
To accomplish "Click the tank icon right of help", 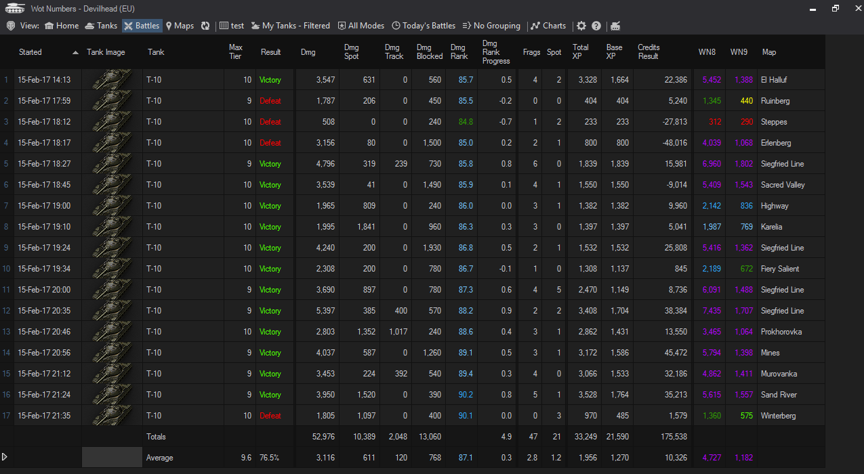I will coord(615,26).
